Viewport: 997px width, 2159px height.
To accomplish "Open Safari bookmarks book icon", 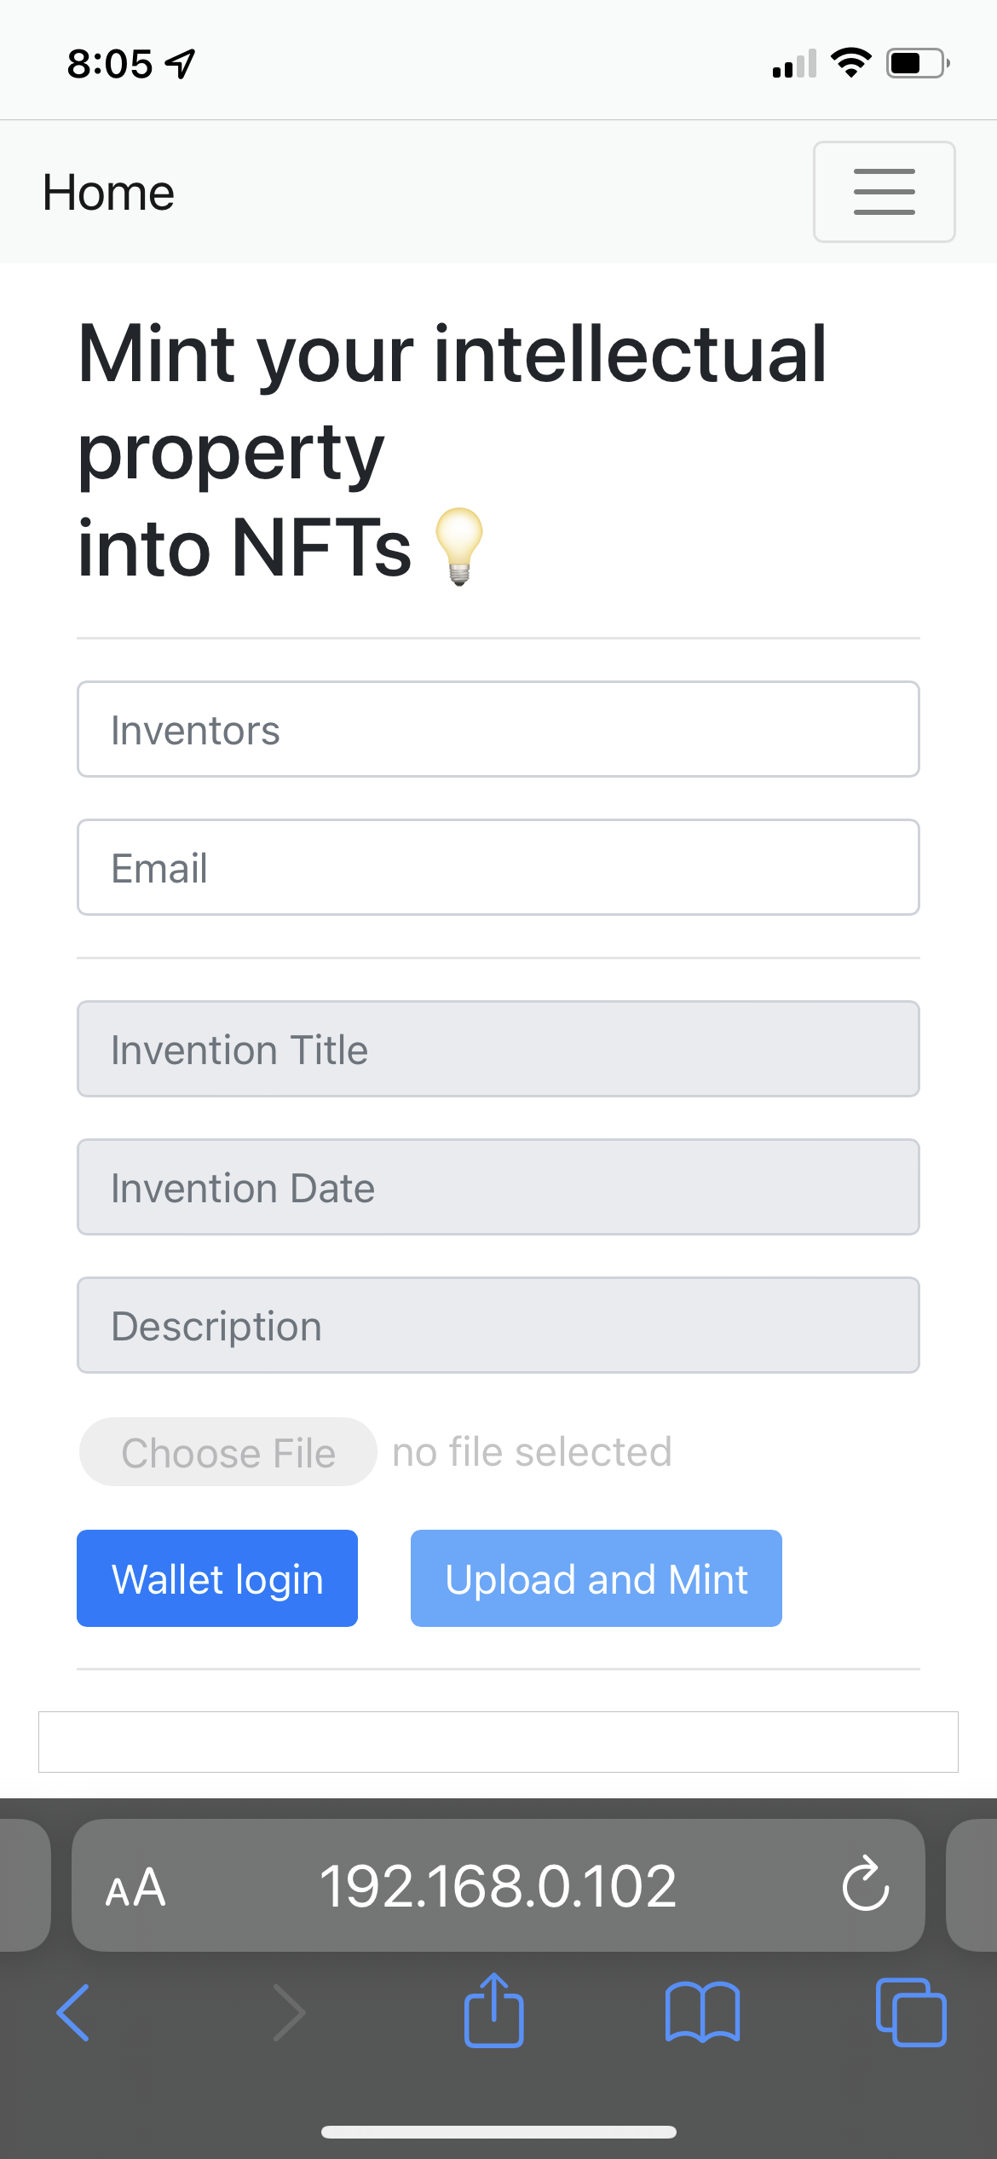I will 702,2012.
